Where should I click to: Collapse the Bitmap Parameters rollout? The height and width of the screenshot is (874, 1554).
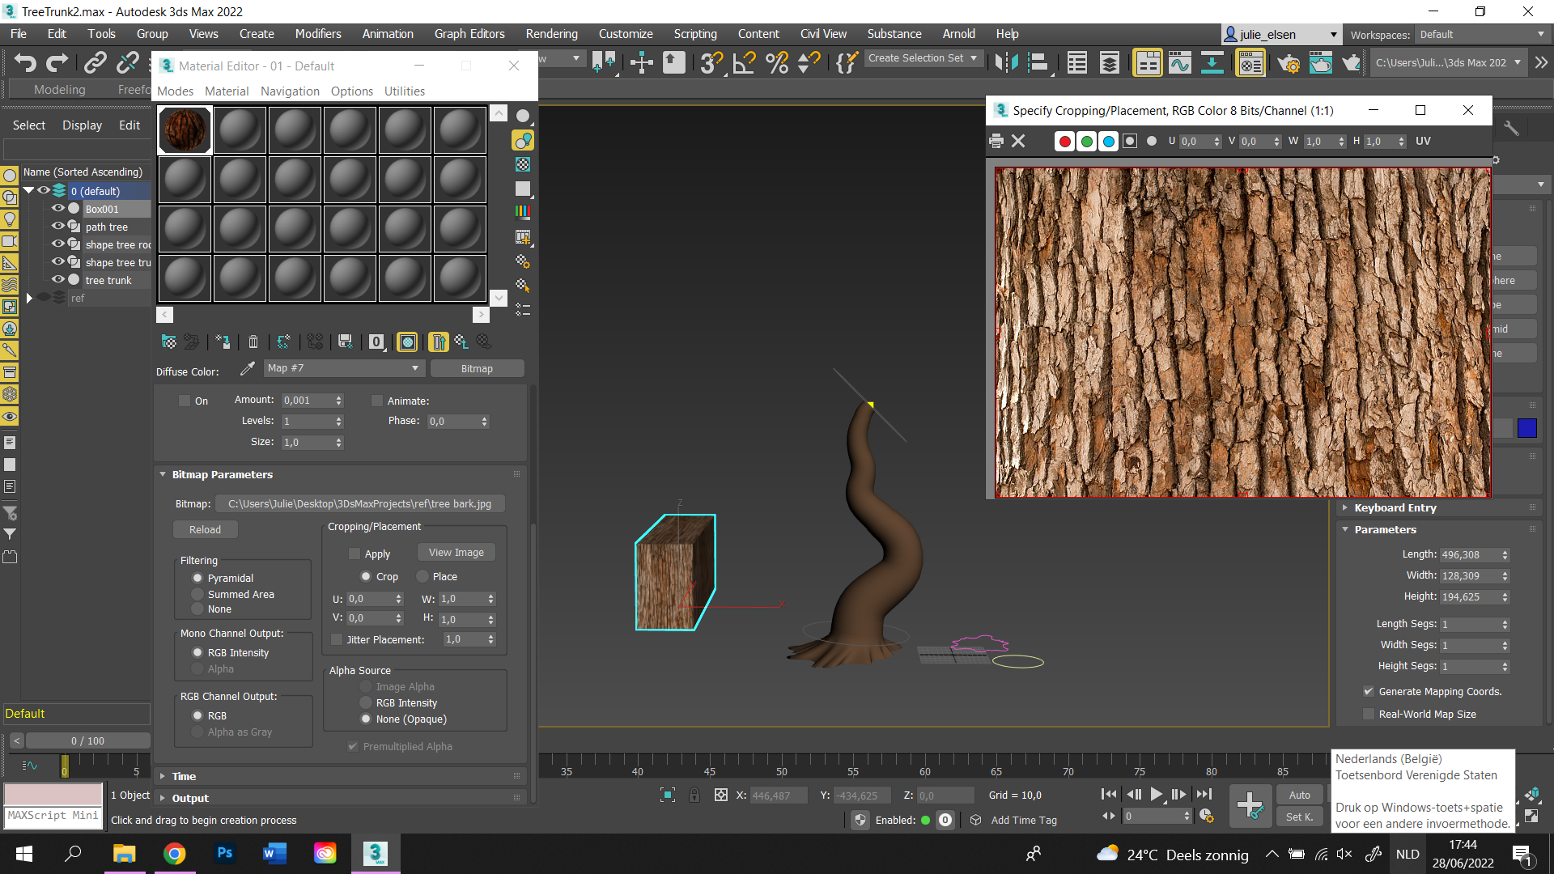click(162, 474)
